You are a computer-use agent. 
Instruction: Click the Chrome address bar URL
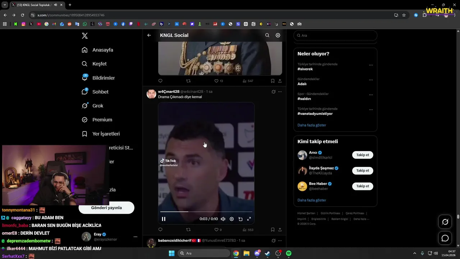71,15
